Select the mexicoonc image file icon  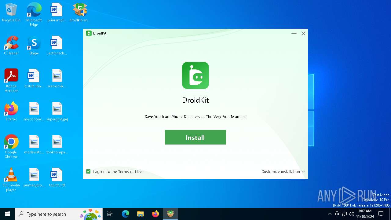pyautogui.click(x=34, y=112)
